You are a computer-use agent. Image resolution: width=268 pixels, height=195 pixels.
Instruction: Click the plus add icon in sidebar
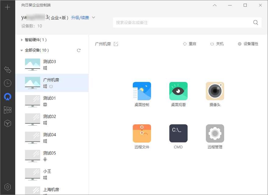point(8,7)
